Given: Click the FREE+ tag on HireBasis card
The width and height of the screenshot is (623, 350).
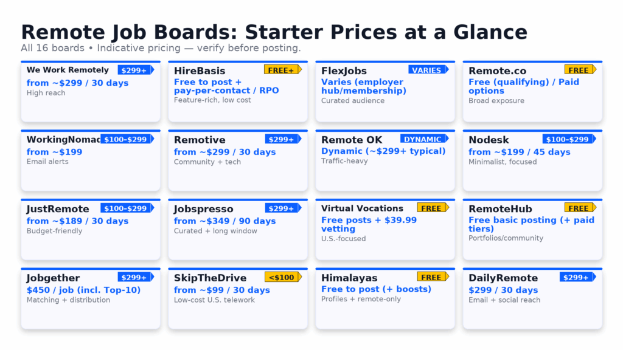Looking at the screenshot, I should click(x=282, y=70).
